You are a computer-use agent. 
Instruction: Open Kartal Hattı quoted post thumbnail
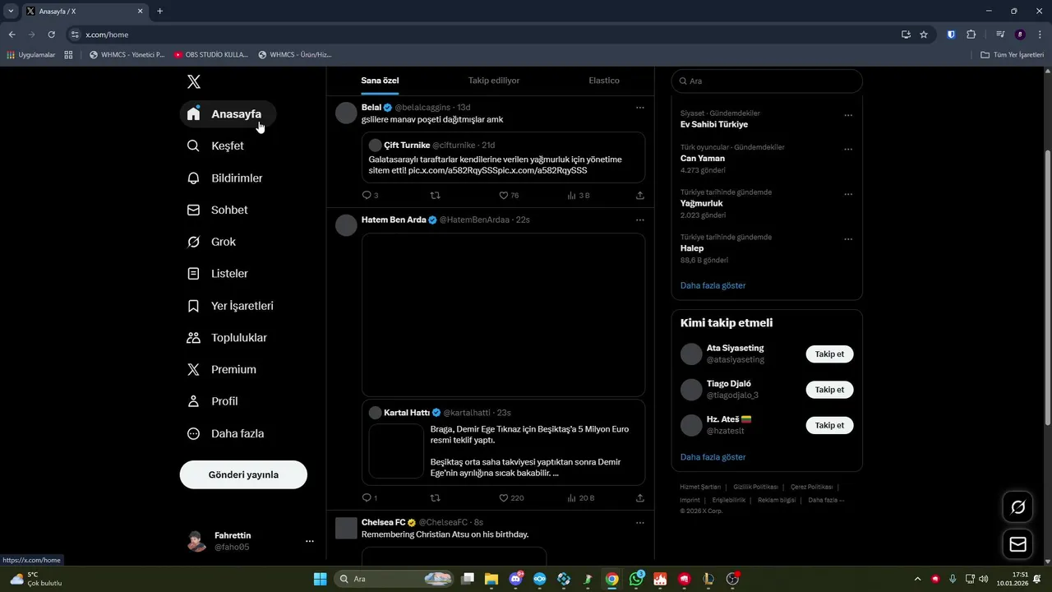[396, 451]
